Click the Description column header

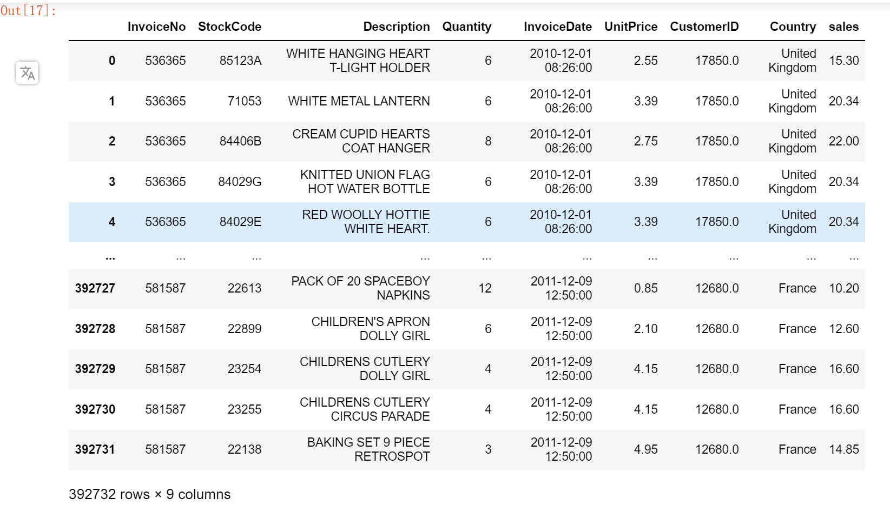pyautogui.click(x=397, y=26)
